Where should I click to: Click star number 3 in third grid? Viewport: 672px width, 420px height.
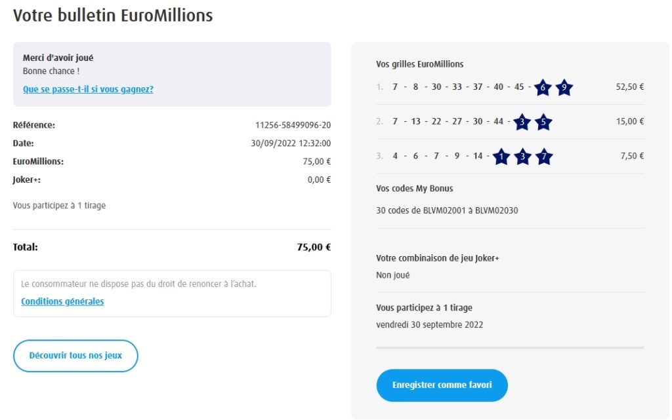tap(522, 157)
